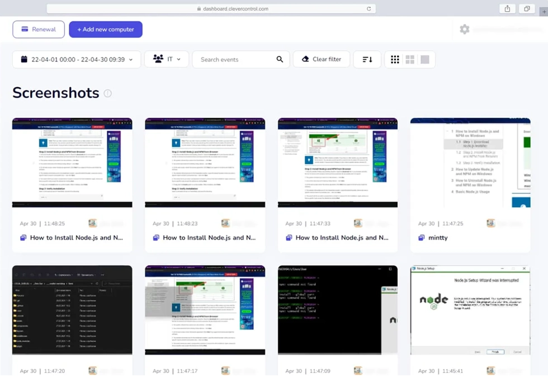Expand the IT group dropdown

pos(167,59)
